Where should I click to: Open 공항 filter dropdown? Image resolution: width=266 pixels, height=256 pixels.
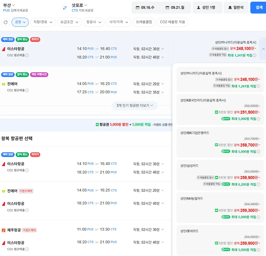20,22
